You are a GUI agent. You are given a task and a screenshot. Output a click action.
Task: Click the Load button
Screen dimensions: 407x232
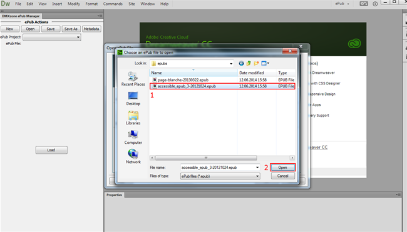tap(51, 150)
